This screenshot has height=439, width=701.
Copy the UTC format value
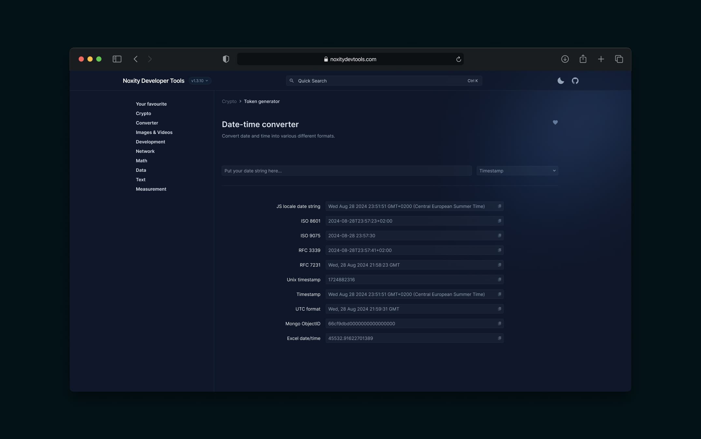point(499,309)
